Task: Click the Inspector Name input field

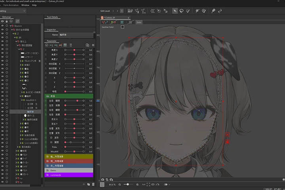Action: point(76,35)
